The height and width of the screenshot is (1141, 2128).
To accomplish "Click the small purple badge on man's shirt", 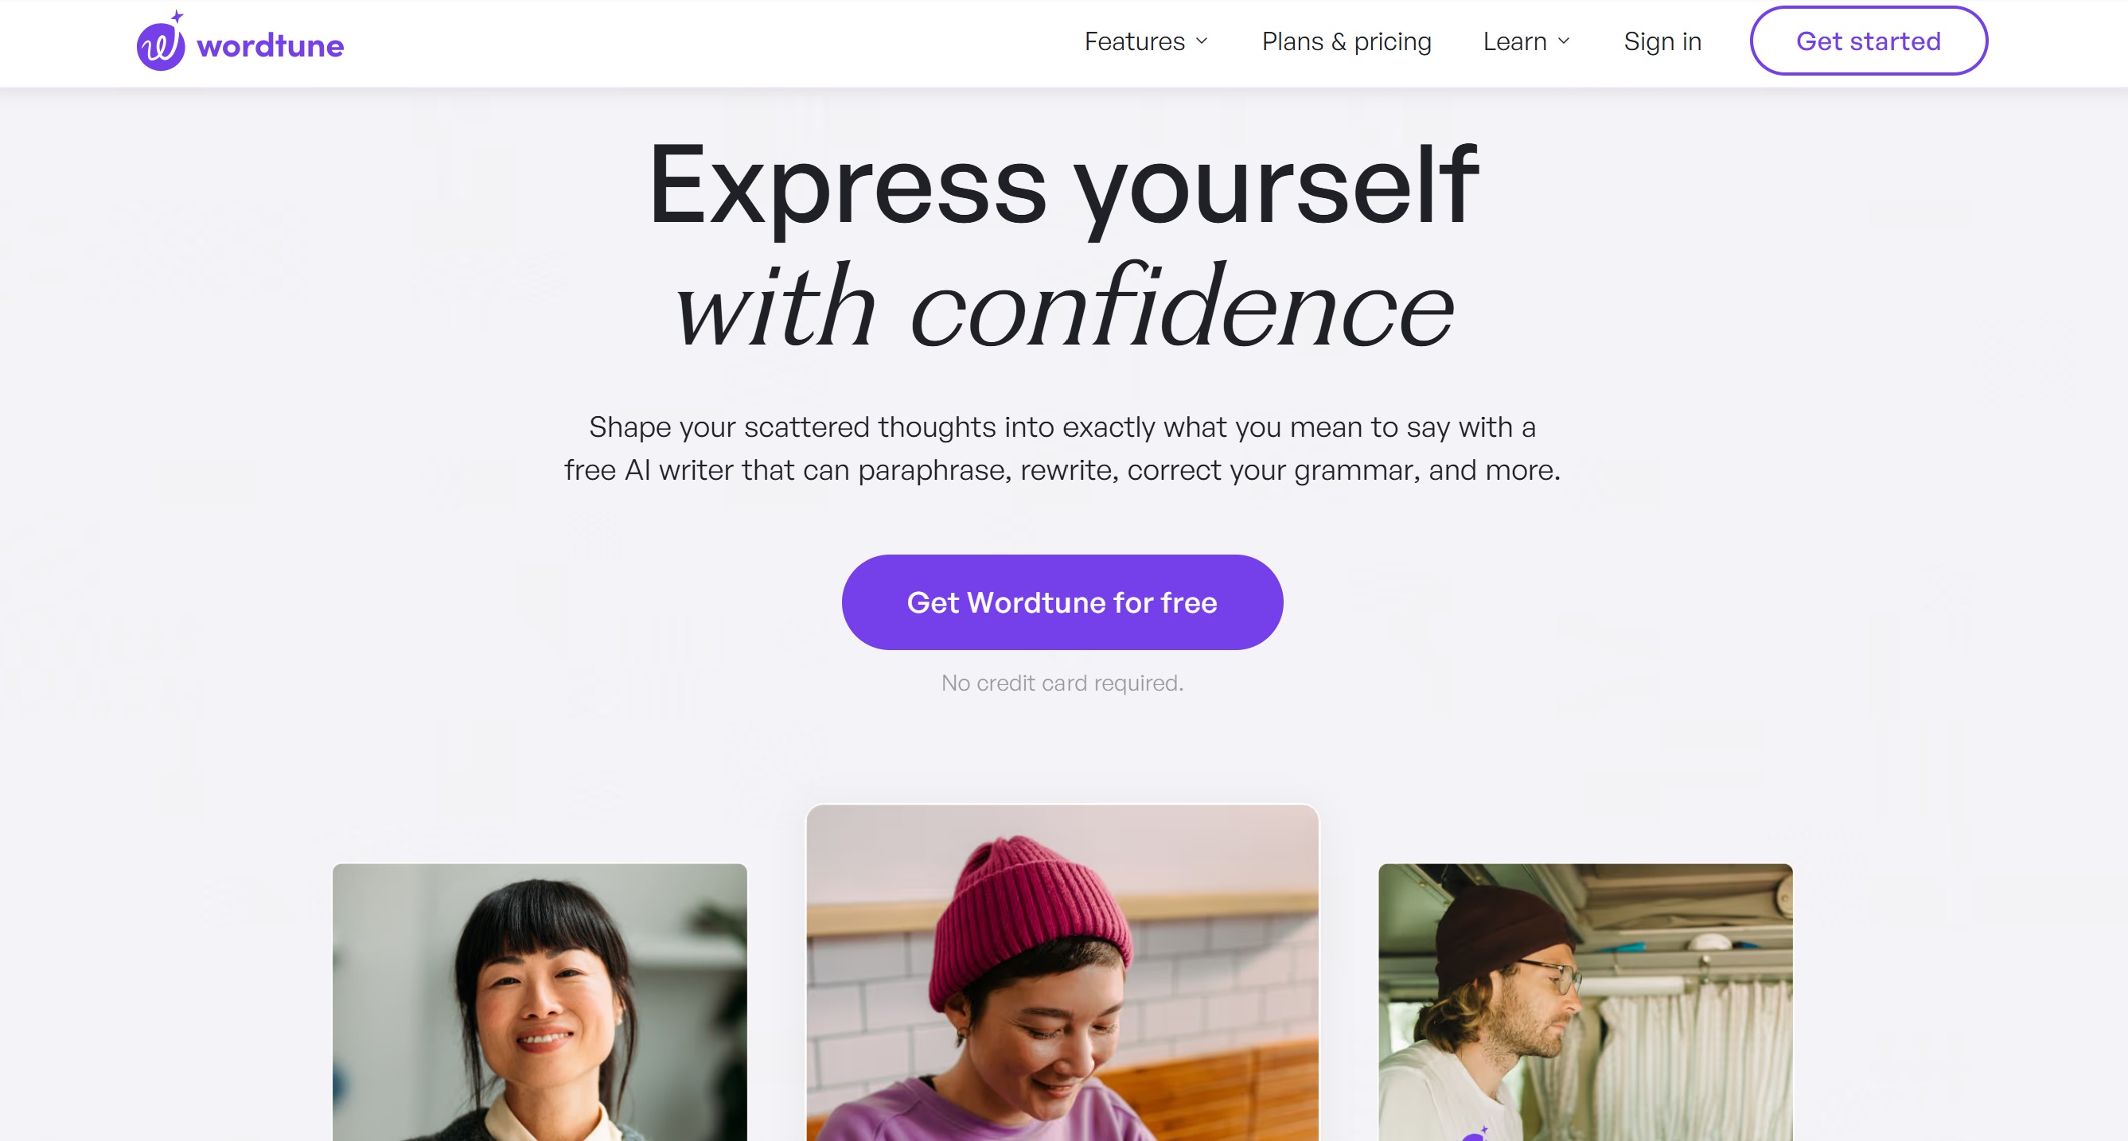I will pyautogui.click(x=1475, y=1134).
